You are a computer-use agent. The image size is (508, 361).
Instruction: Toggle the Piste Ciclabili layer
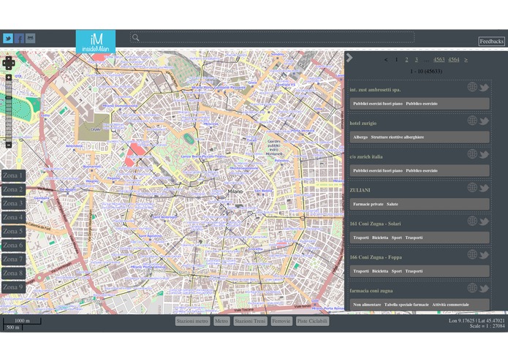click(312, 322)
